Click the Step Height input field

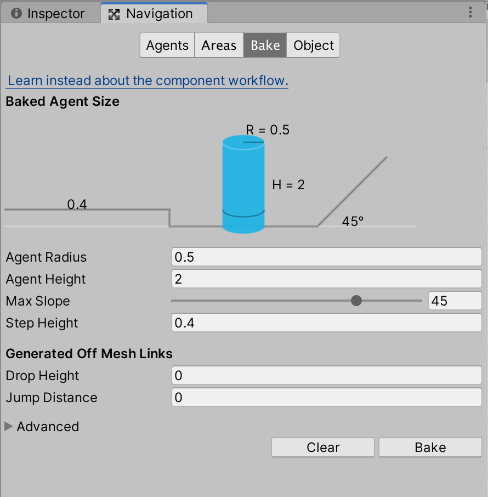326,323
